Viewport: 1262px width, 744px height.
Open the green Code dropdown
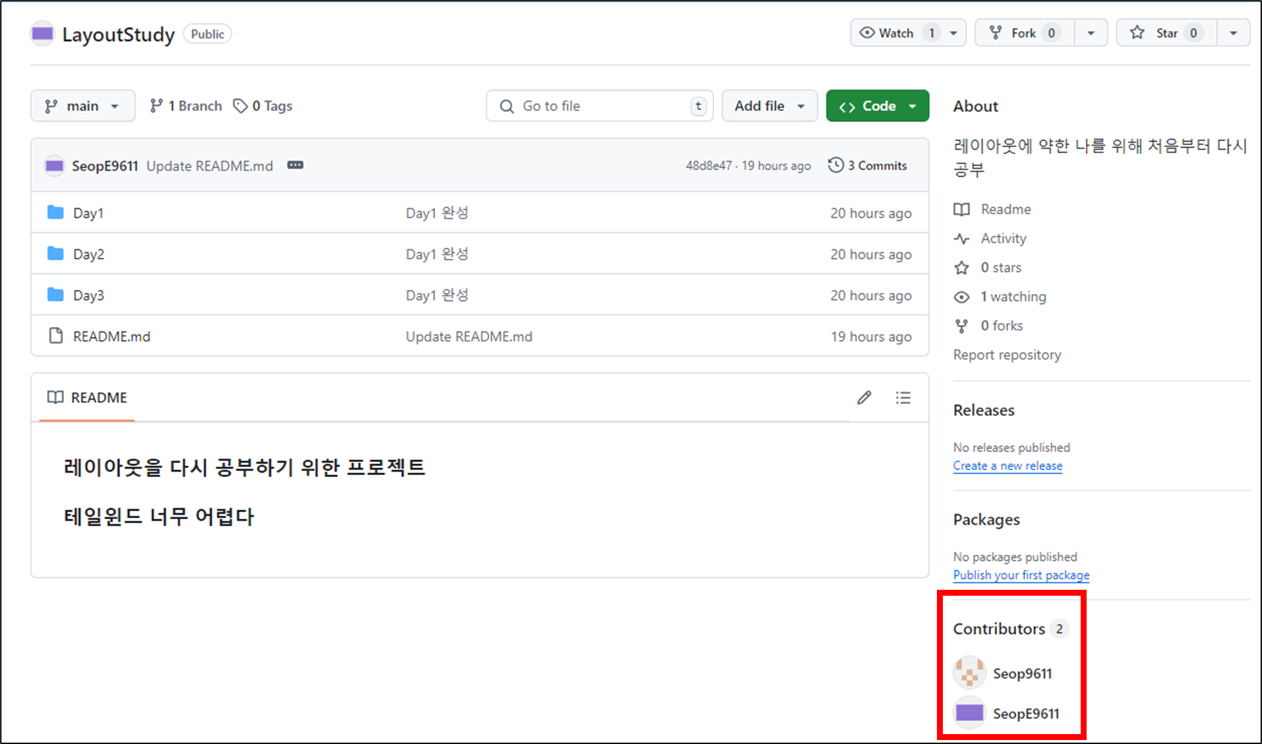(878, 106)
